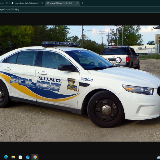Screen dimensions: 160x160
Task: Open File Explorer from the taskbar
Action: [x=13, y=157]
